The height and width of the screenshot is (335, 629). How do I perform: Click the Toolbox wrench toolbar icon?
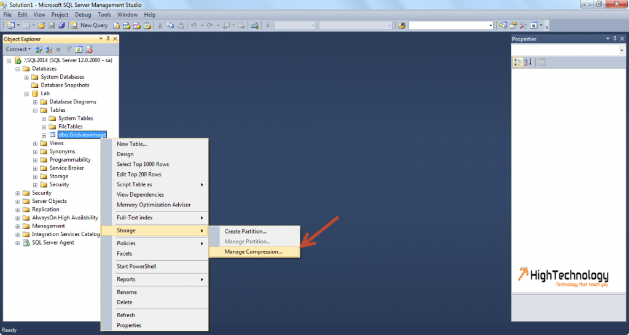click(523, 25)
